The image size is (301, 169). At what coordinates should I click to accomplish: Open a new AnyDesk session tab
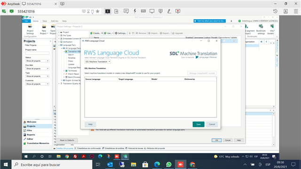point(63,4)
